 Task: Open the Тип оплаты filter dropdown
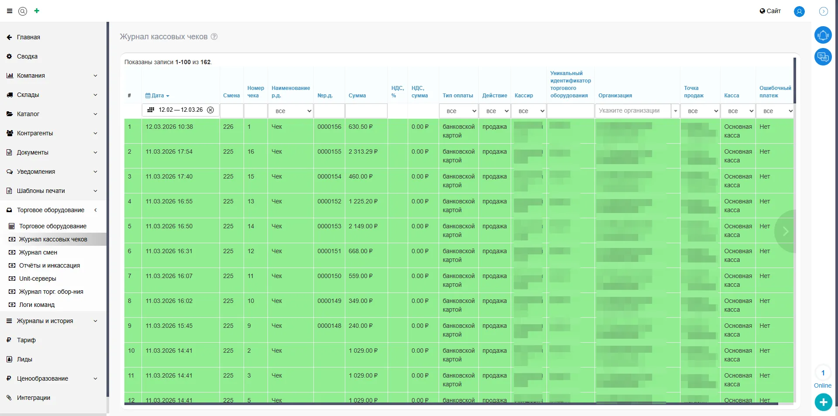point(458,111)
